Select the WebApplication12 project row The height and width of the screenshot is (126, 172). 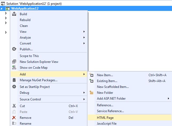click(x=86, y=9)
